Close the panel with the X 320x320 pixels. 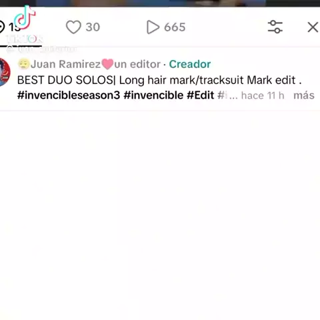pos(313,27)
